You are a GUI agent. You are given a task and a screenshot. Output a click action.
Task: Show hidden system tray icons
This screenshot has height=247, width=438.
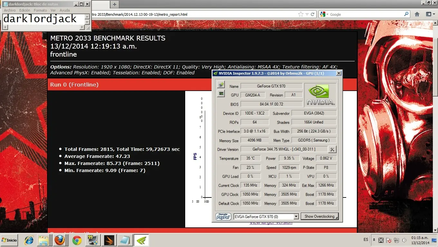[x=374, y=240]
